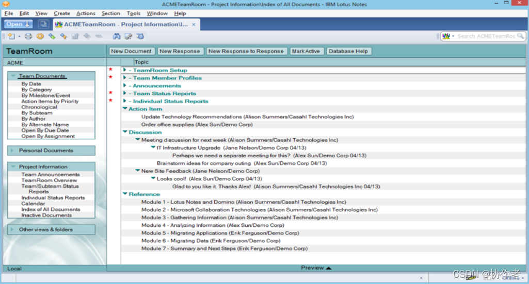Open the File menu

[9, 13]
